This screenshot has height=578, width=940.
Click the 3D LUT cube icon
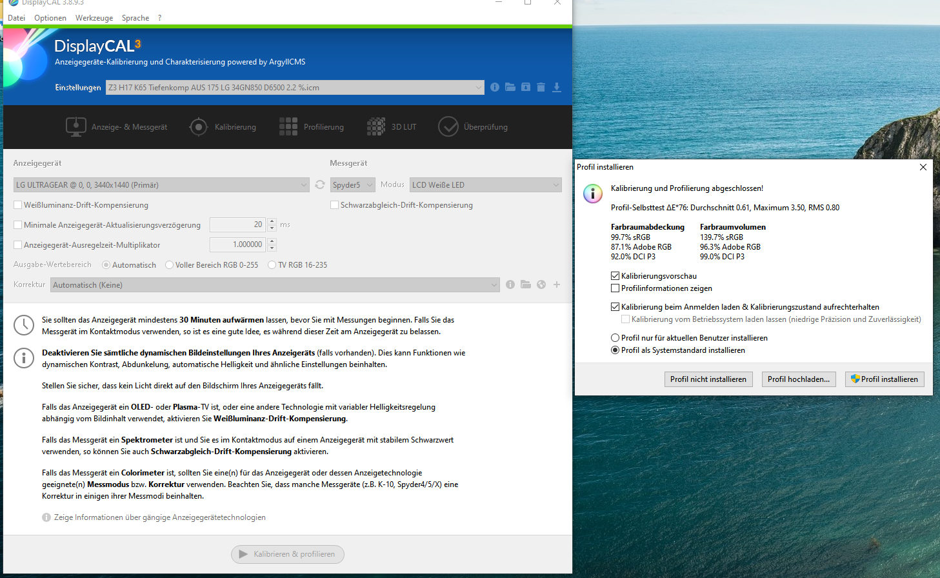pyautogui.click(x=376, y=126)
